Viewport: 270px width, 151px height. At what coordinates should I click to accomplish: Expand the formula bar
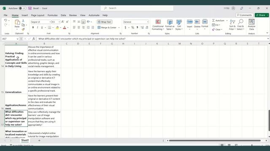[x=268, y=39]
